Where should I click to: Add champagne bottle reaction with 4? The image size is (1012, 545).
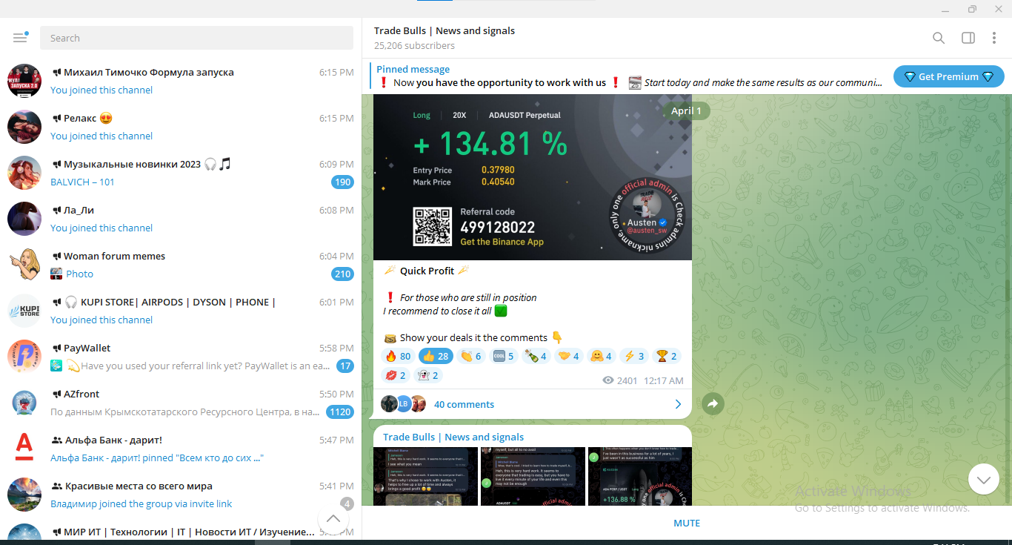[536, 356]
